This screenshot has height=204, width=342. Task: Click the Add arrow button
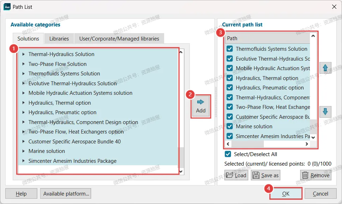201,106
